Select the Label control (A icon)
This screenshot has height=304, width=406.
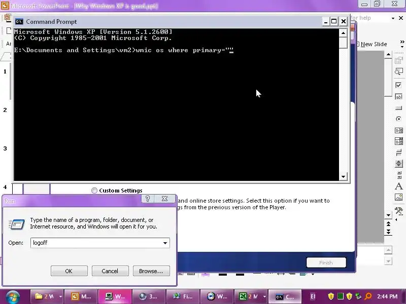pyautogui.click(x=398, y=186)
